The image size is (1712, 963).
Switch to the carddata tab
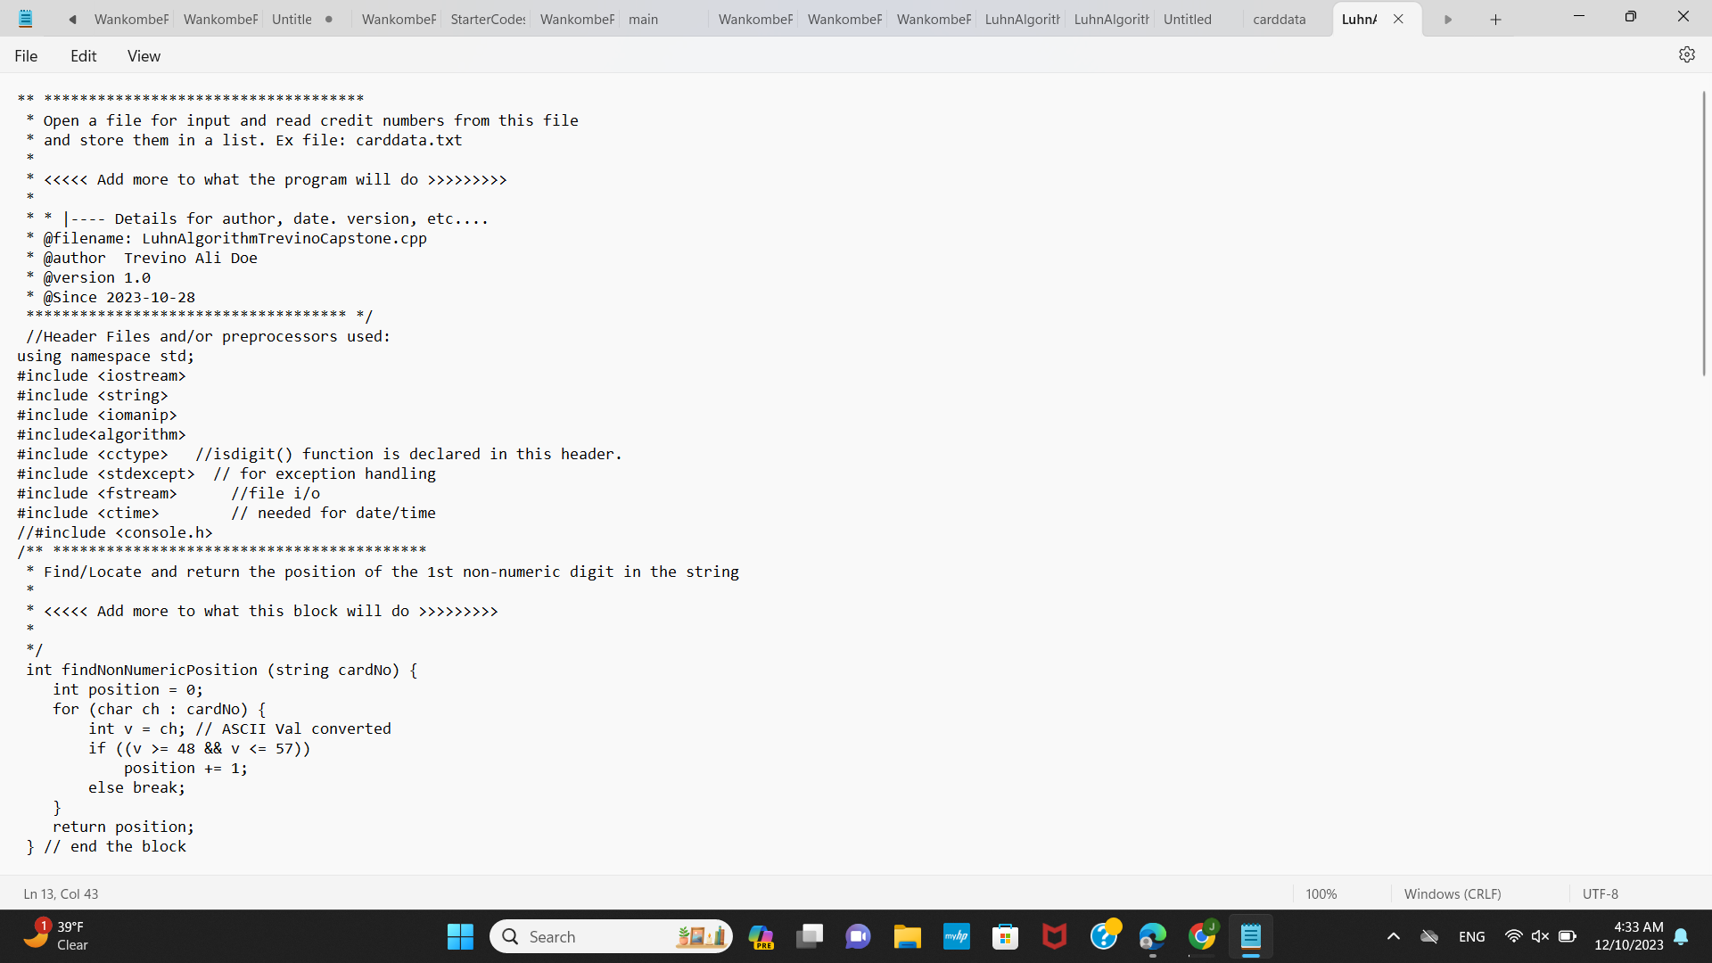point(1279,20)
